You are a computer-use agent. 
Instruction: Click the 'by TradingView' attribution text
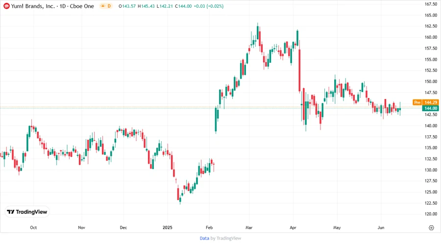(226, 238)
